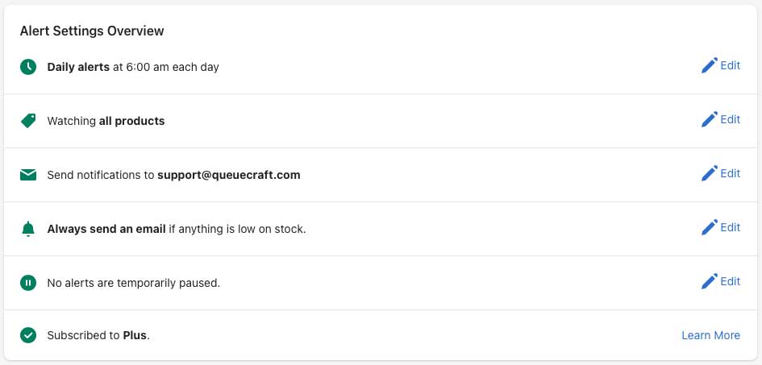Click the Subscribed to Plus text
Image resolution: width=762 pixels, height=365 pixels.
98,335
